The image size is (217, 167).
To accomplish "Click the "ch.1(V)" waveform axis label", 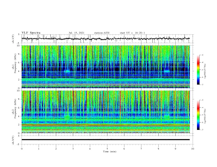I will (x=13, y=39).
